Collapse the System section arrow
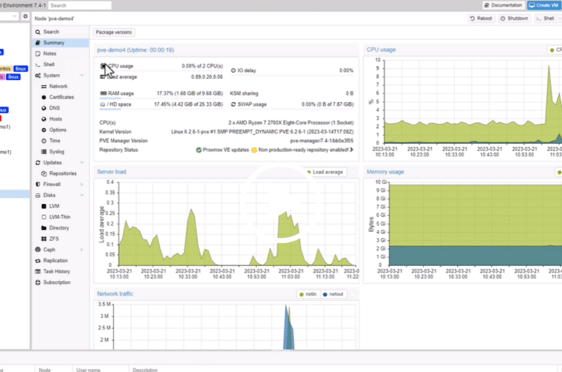562x372 pixels. (x=82, y=75)
